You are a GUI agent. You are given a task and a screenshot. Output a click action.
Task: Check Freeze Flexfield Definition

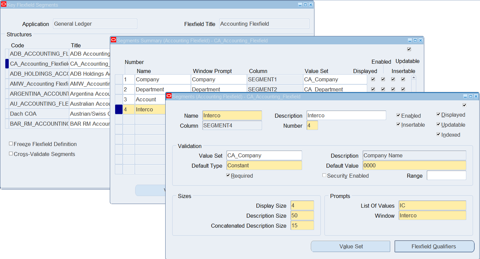pos(11,144)
